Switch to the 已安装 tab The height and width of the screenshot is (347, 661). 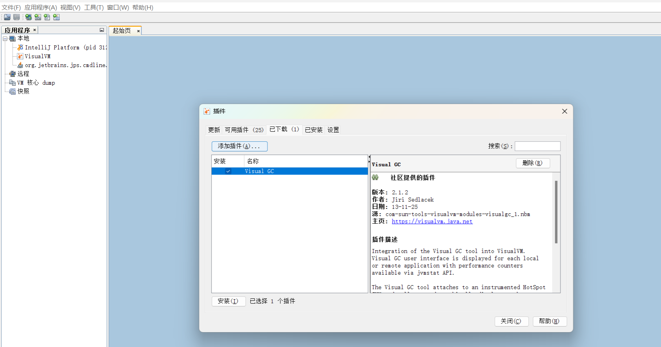(314, 130)
